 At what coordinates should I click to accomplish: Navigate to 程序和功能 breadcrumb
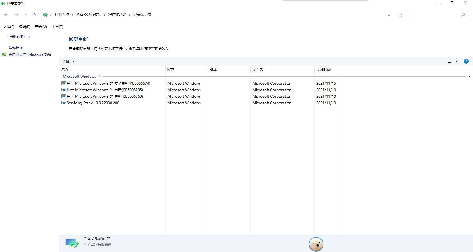pos(117,15)
